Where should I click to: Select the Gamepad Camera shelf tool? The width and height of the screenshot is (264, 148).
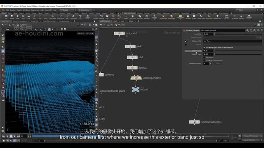[249, 16]
